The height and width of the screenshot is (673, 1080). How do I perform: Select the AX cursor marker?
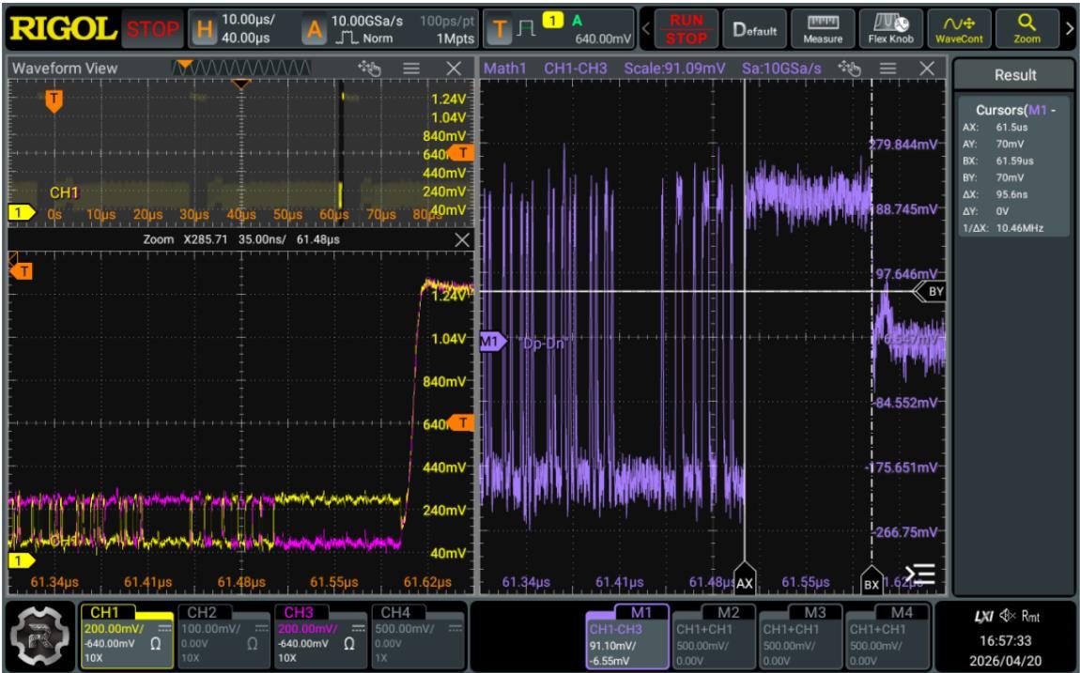(745, 579)
